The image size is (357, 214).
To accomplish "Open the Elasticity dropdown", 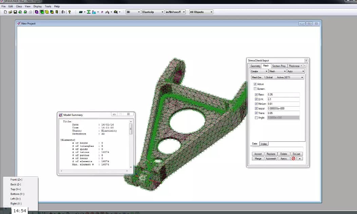I will 162,11.
